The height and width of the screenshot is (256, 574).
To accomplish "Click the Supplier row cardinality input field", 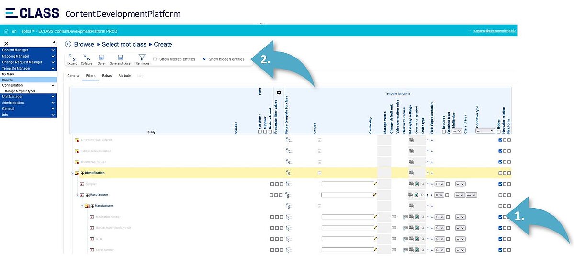I will tap(347, 184).
